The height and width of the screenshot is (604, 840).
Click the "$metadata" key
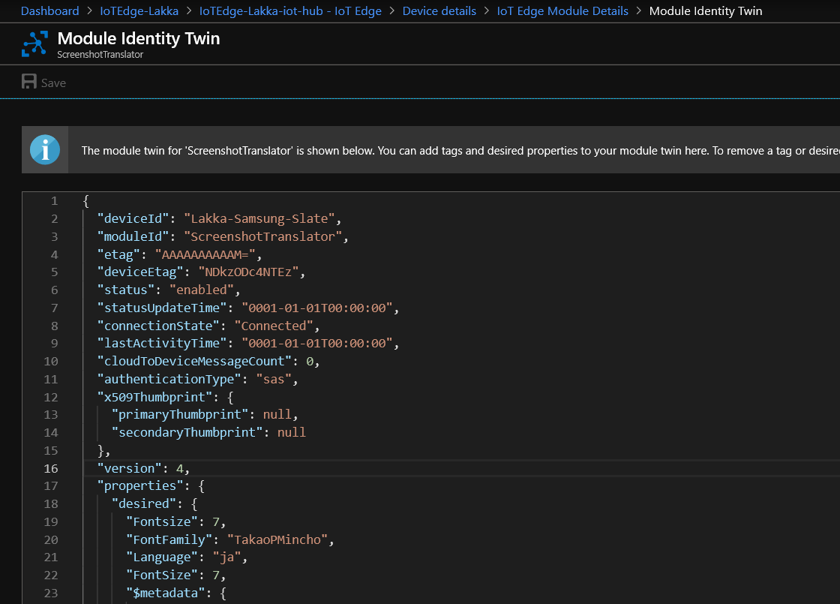click(169, 593)
